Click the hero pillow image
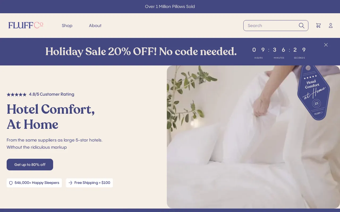The width and height of the screenshot is (340, 212). click(253, 137)
